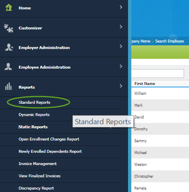189x192 pixels.
Task: Click the green Home house icon
Action: [x=9, y=7]
